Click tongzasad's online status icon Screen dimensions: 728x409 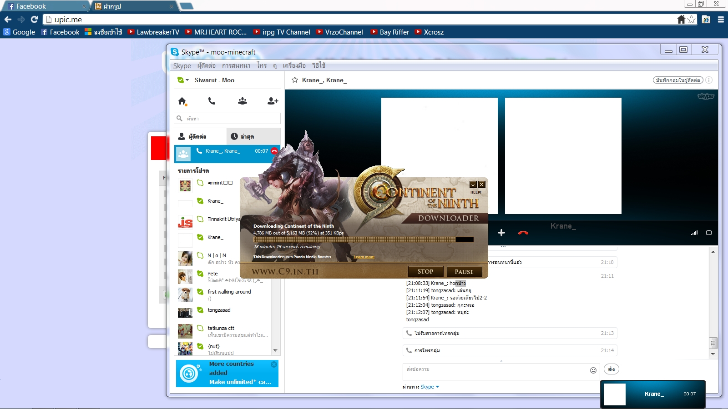point(200,310)
